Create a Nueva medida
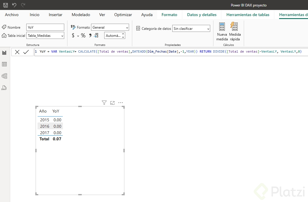The image size is (308, 202). tap(222, 32)
